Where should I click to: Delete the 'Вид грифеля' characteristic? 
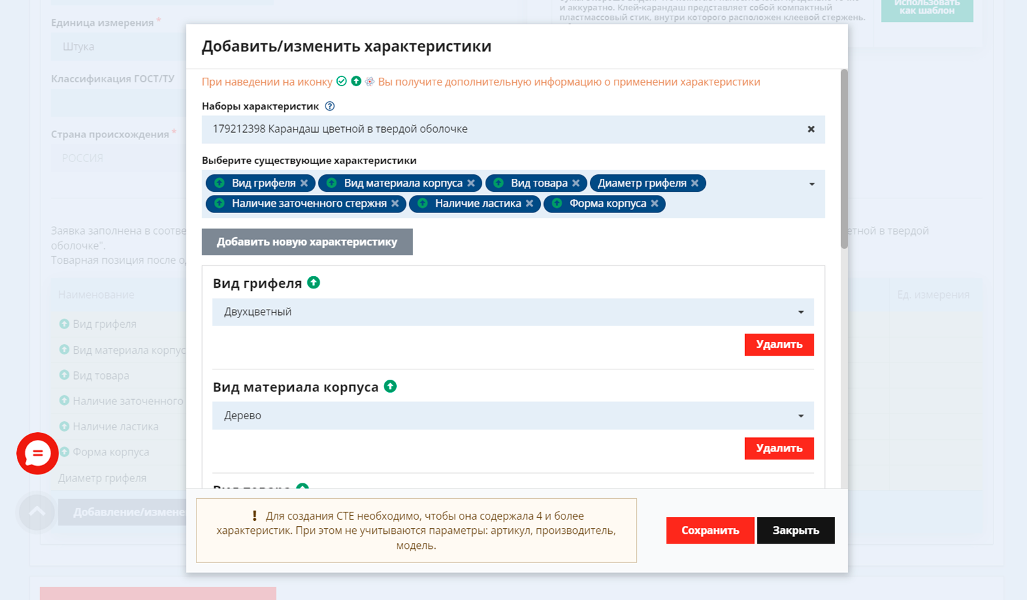click(779, 344)
